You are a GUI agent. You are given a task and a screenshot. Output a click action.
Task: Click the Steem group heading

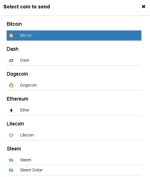14,149
